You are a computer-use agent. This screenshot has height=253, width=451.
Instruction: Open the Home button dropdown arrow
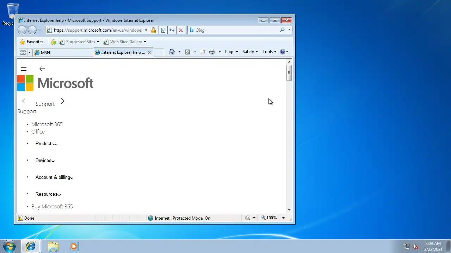[x=179, y=52]
